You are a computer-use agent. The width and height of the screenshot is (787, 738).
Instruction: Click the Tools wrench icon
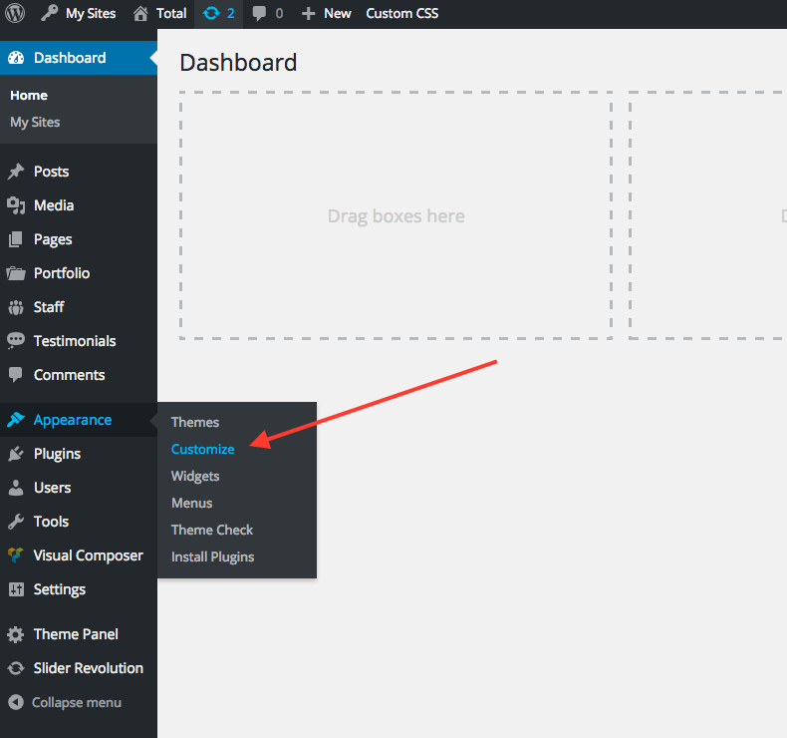(x=16, y=522)
